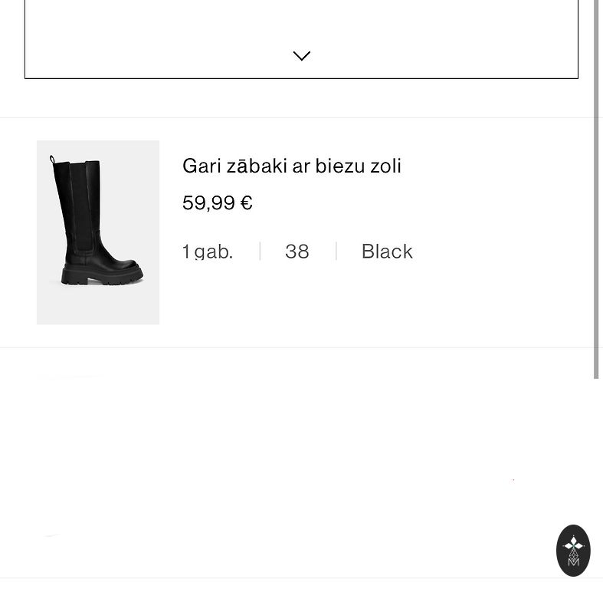Screen dimensions: 603x589
Task: Click the Black color label
Action: (387, 252)
